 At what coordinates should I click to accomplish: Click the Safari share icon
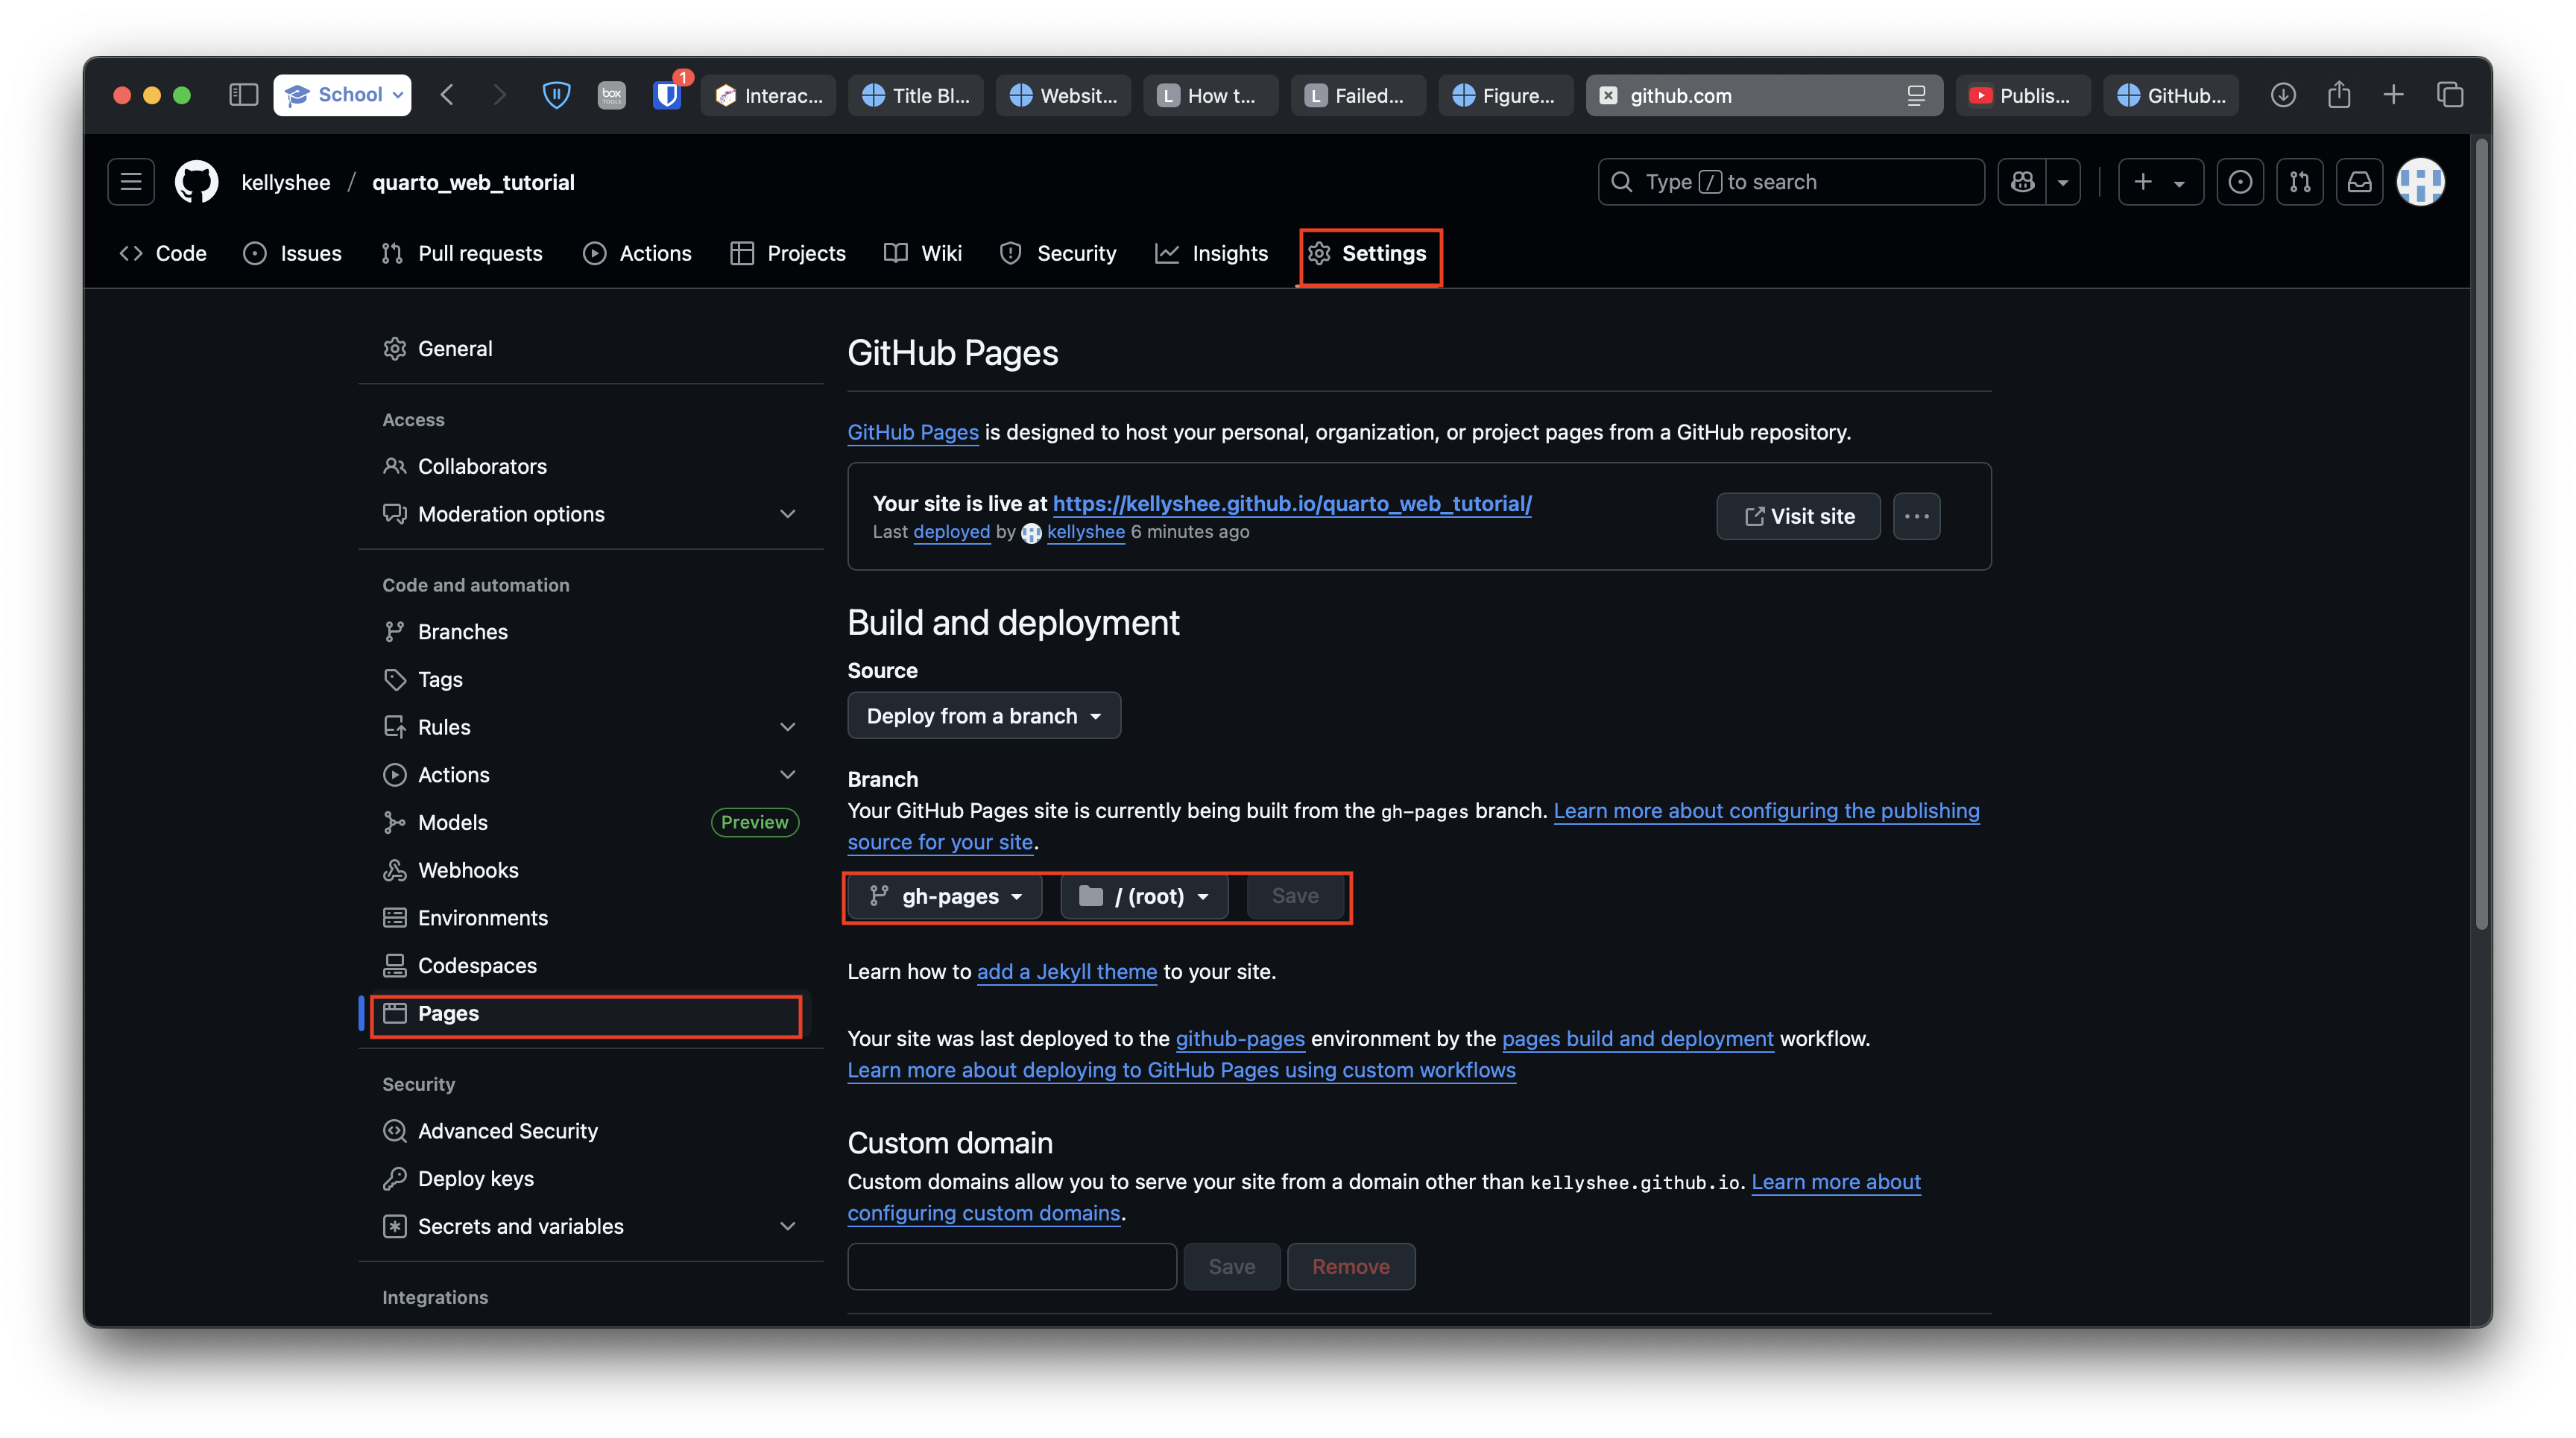(2339, 95)
